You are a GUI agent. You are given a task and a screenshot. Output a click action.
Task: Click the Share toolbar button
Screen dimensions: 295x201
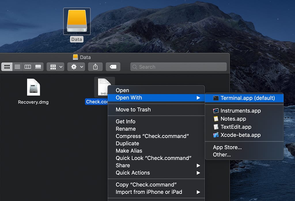click(x=95, y=67)
